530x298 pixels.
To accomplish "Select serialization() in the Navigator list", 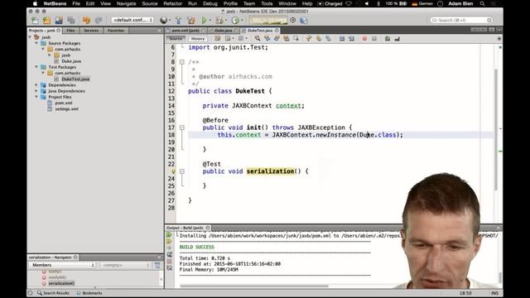I will 60,283.
